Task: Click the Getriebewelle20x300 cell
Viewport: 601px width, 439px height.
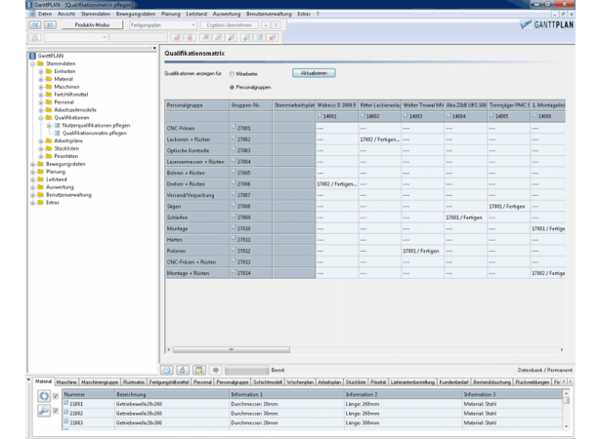Action: point(172,423)
